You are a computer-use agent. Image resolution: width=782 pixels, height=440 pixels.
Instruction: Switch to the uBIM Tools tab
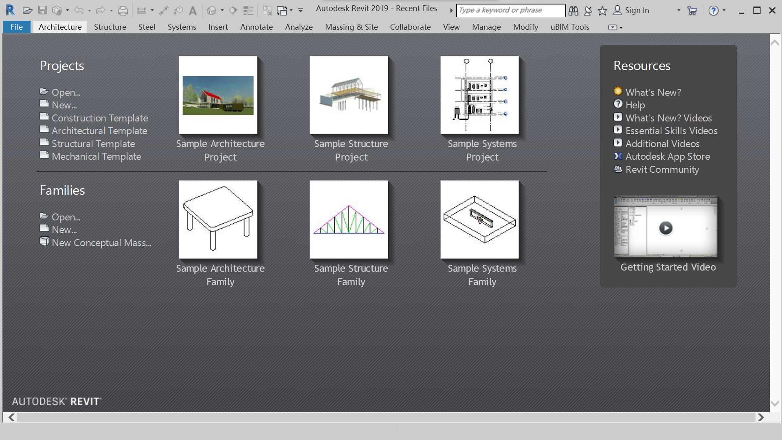click(x=569, y=27)
